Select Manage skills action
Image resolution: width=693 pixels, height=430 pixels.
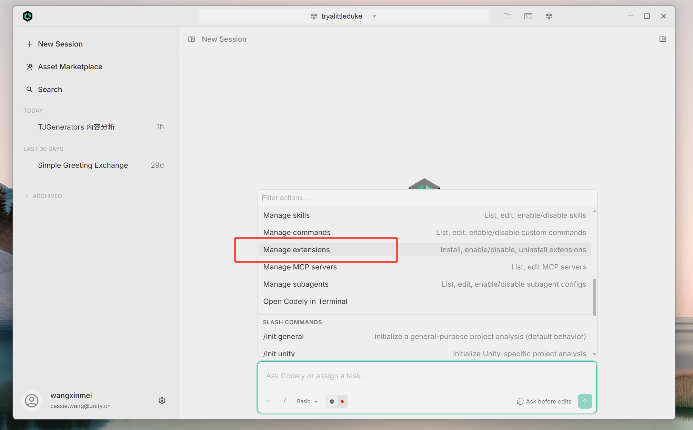pos(425,215)
